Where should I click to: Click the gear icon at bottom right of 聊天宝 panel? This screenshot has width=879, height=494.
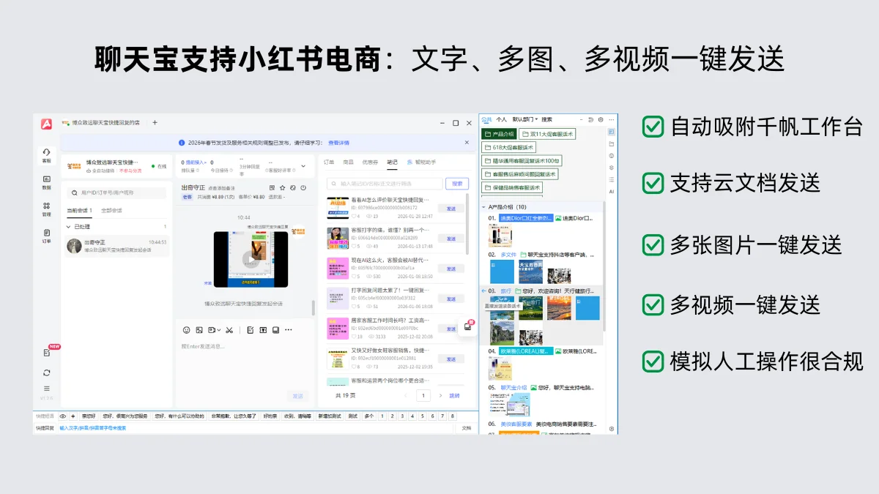tap(612, 429)
